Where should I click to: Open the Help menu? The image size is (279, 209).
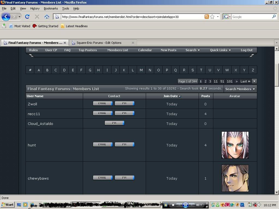pos(76,8)
